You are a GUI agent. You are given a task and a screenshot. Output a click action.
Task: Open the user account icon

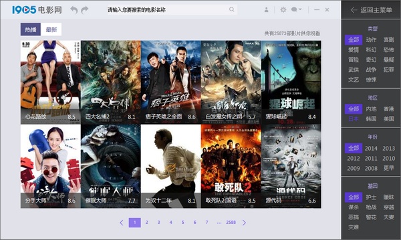[266, 10]
